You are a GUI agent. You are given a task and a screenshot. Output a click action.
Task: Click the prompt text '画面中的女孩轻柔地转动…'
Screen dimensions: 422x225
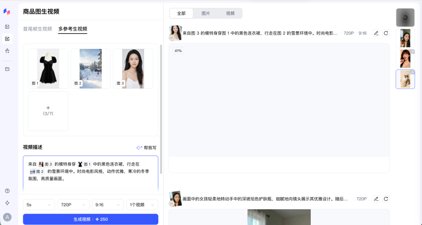click(265, 199)
